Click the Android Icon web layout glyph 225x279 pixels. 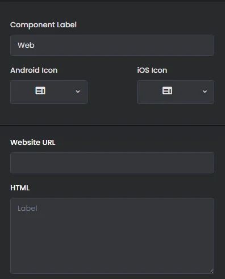click(x=40, y=91)
